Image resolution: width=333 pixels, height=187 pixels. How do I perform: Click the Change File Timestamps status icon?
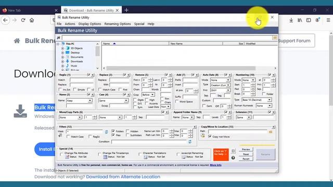[x=105, y=157]
